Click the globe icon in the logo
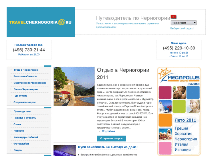Image resolution: width=208 pixels, height=156 pixels. (62, 22)
